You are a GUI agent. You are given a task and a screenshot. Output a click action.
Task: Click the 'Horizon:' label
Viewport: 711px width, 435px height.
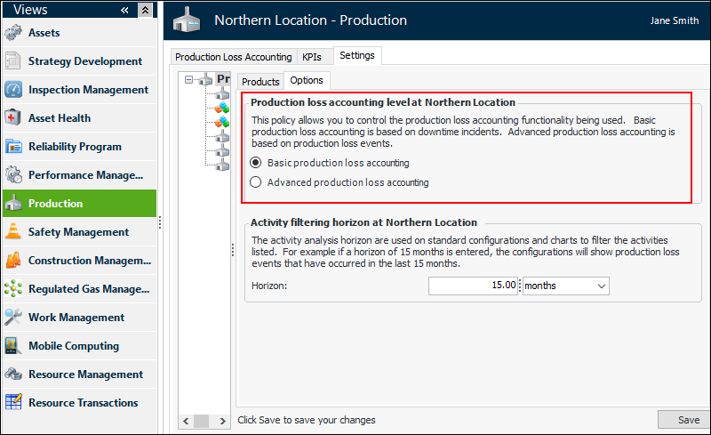coord(269,286)
